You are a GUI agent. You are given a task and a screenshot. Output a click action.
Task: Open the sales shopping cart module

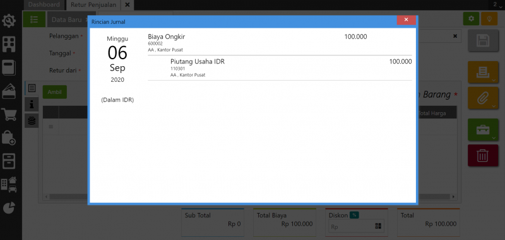tap(9, 115)
